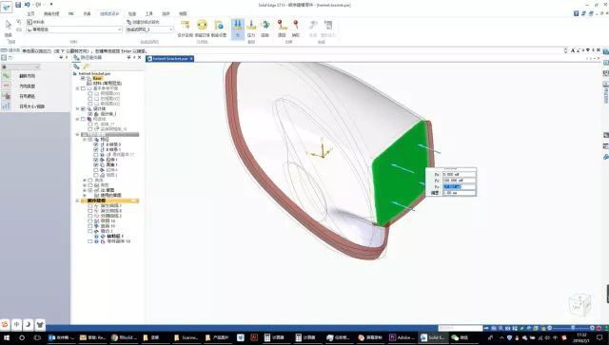
Task: Toggle checkbox beside 体特征 1 entry
Action: (96, 236)
